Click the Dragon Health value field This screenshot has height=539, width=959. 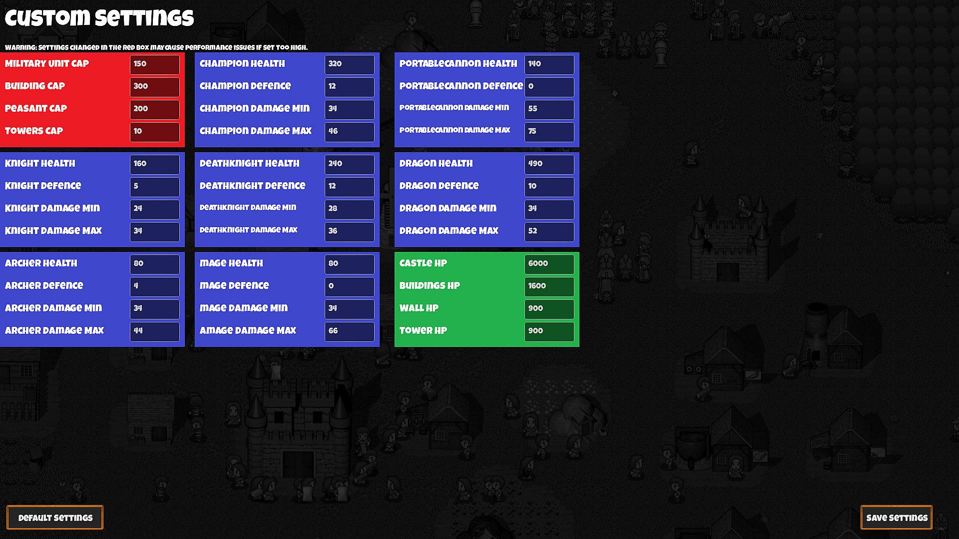[x=549, y=164]
